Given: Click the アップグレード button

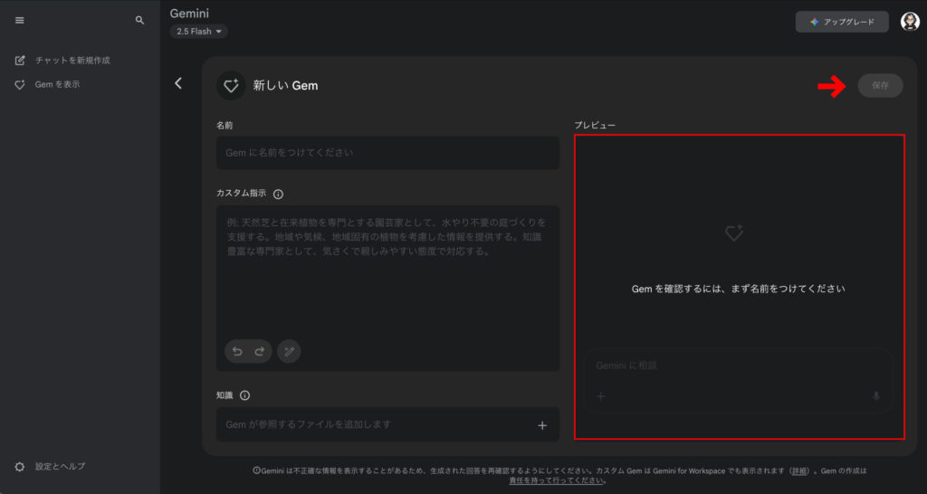Looking at the screenshot, I should point(842,22).
